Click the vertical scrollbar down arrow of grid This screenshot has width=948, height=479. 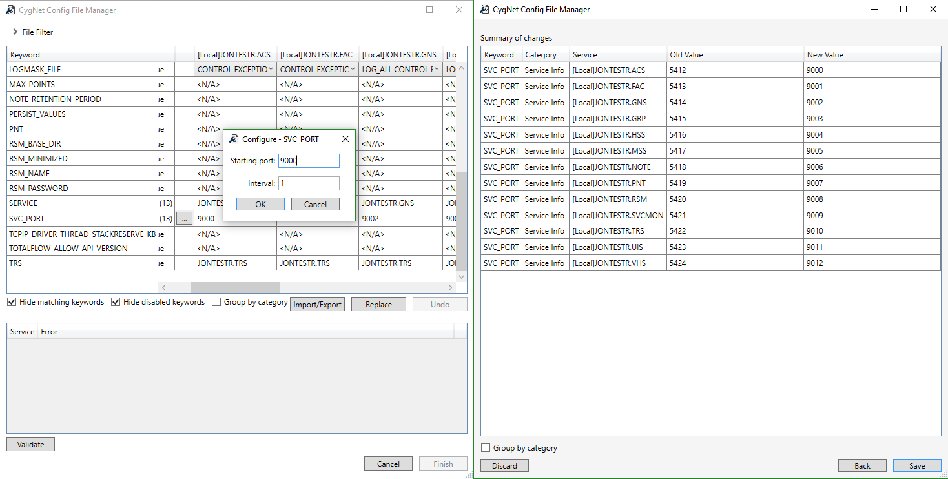[x=461, y=276]
